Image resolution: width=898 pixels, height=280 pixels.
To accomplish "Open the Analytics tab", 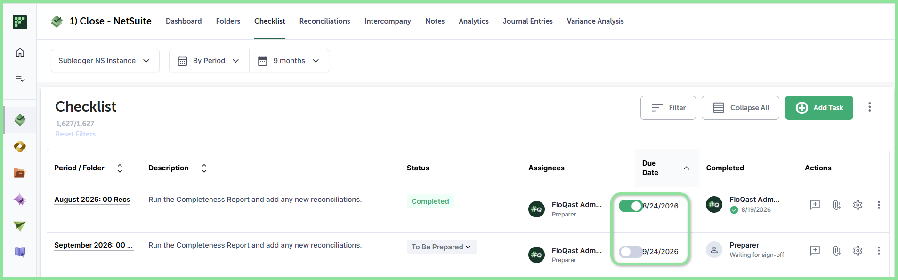I will [474, 21].
